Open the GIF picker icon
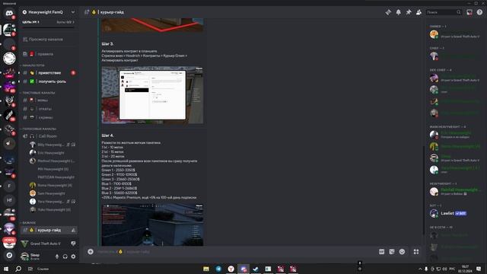Viewport: 487px width, 274px height. (x=381, y=252)
